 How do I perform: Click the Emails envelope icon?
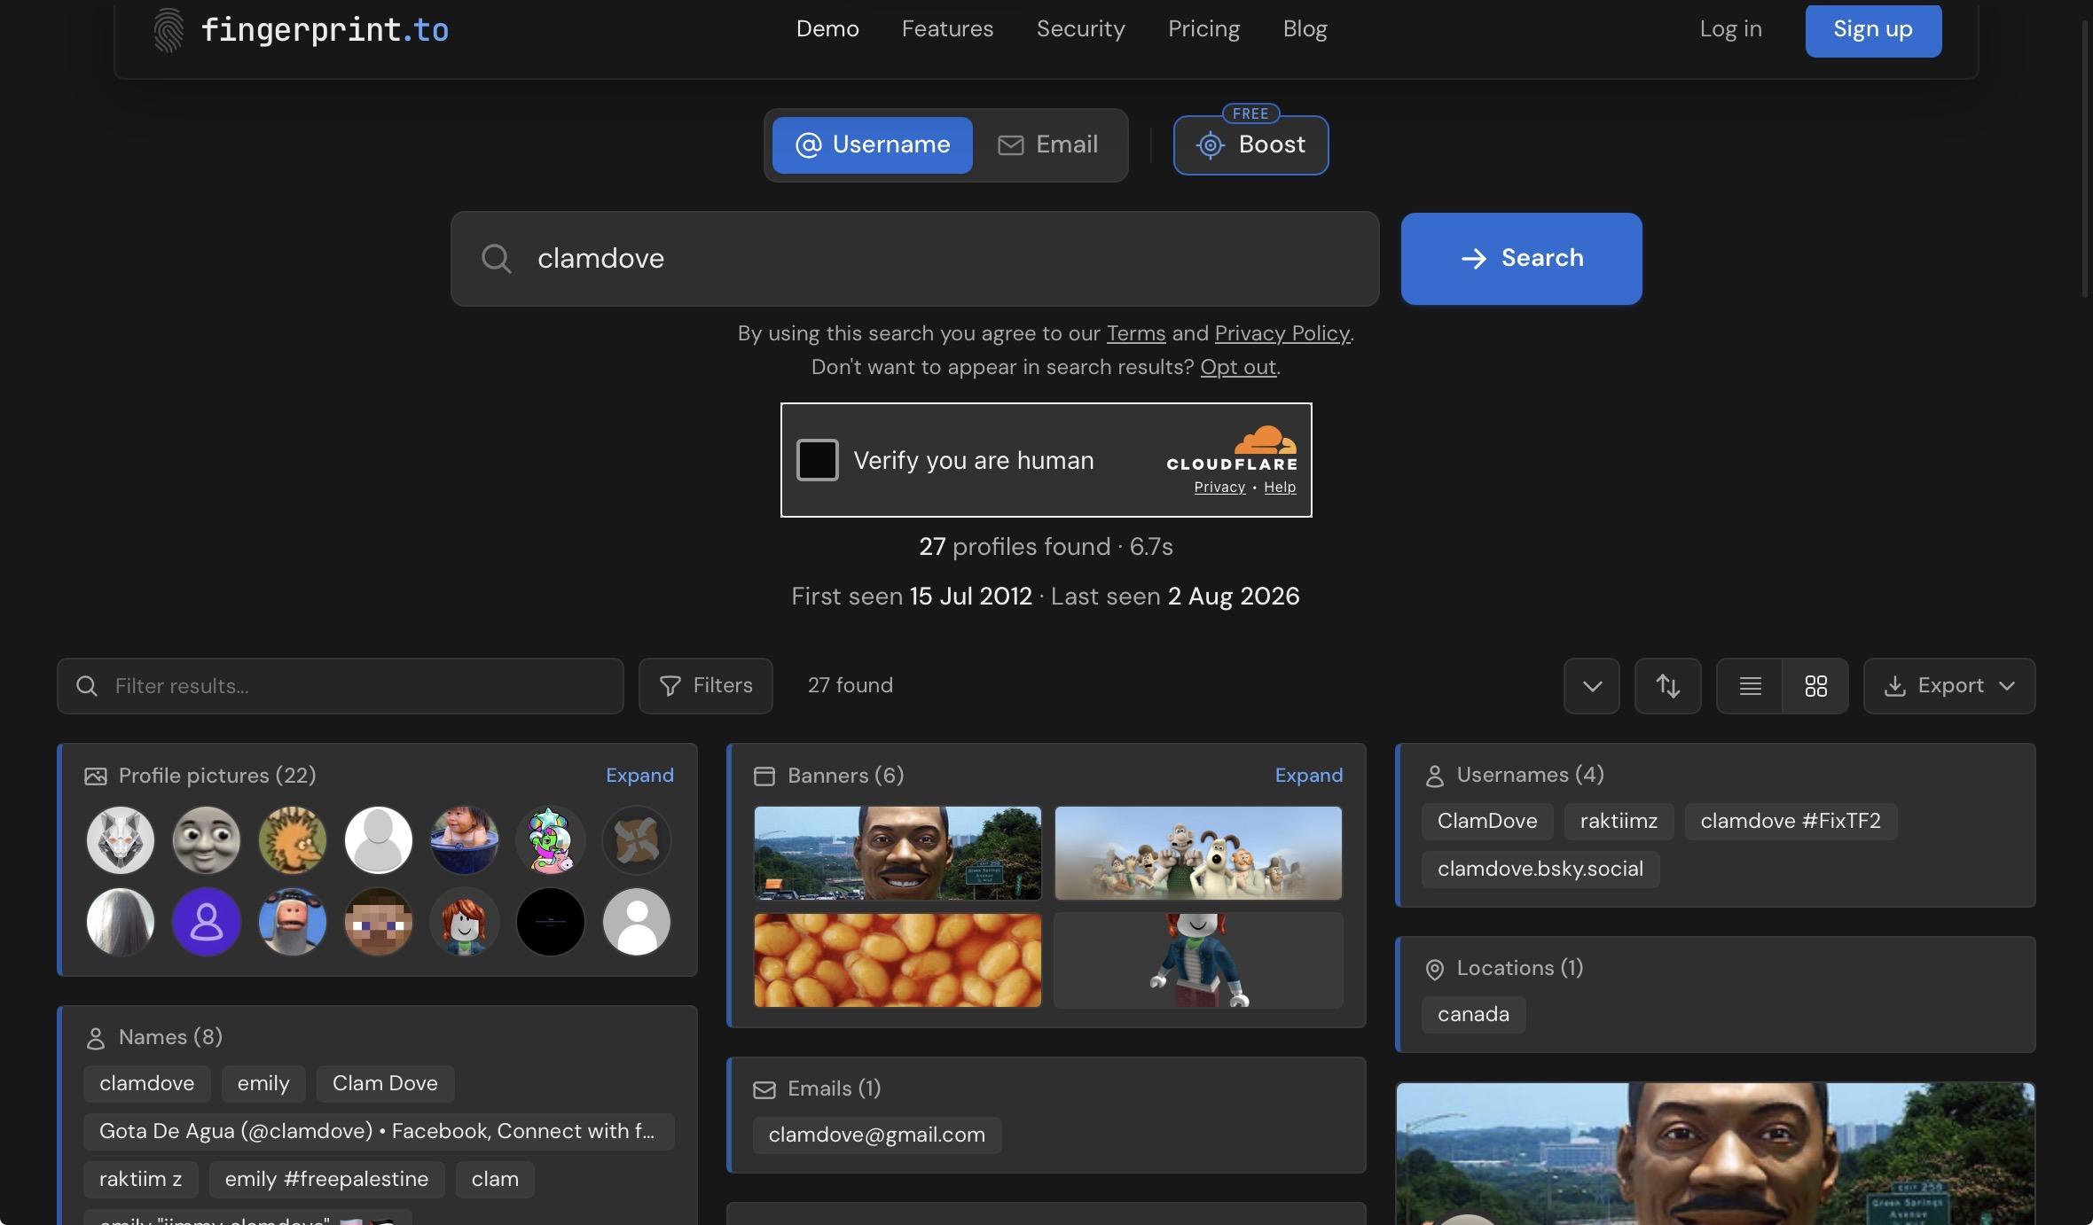click(764, 1089)
